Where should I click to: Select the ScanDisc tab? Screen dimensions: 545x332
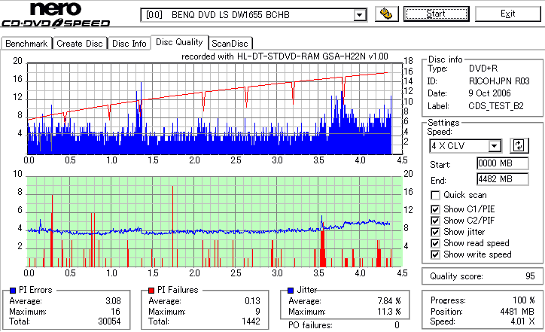[230, 44]
